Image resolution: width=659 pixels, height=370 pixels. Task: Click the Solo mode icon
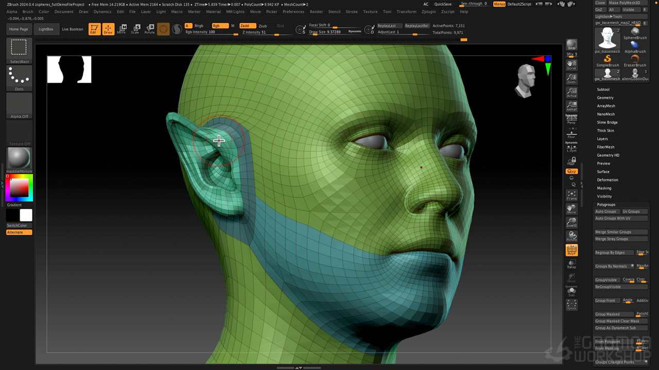pyautogui.click(x=571, y=291)
